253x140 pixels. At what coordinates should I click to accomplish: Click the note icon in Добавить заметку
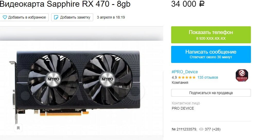click(56, 17)
